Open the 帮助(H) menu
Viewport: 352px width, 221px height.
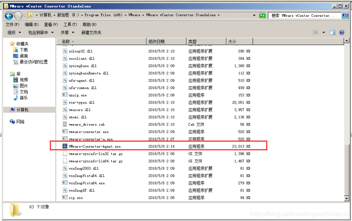(89, 24)
